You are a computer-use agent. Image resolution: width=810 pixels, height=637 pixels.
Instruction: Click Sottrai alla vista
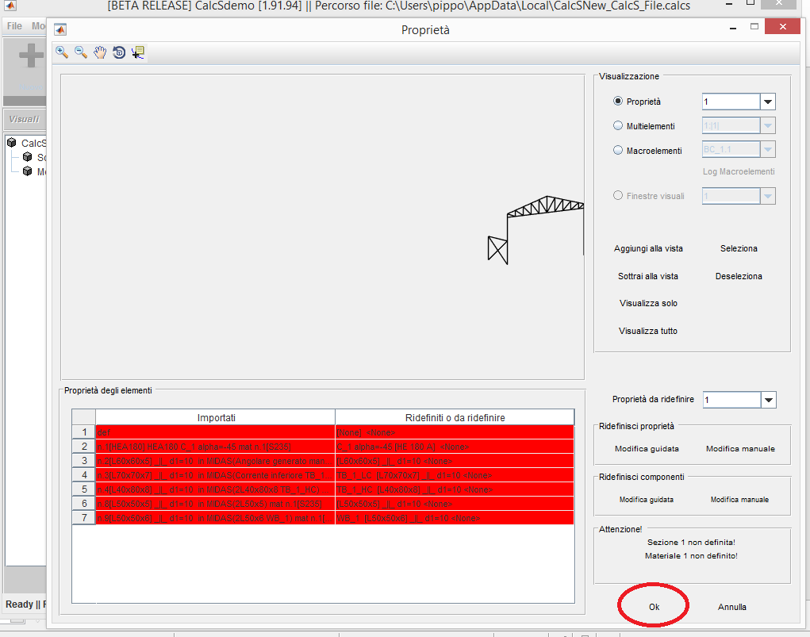tap(648, 276)
